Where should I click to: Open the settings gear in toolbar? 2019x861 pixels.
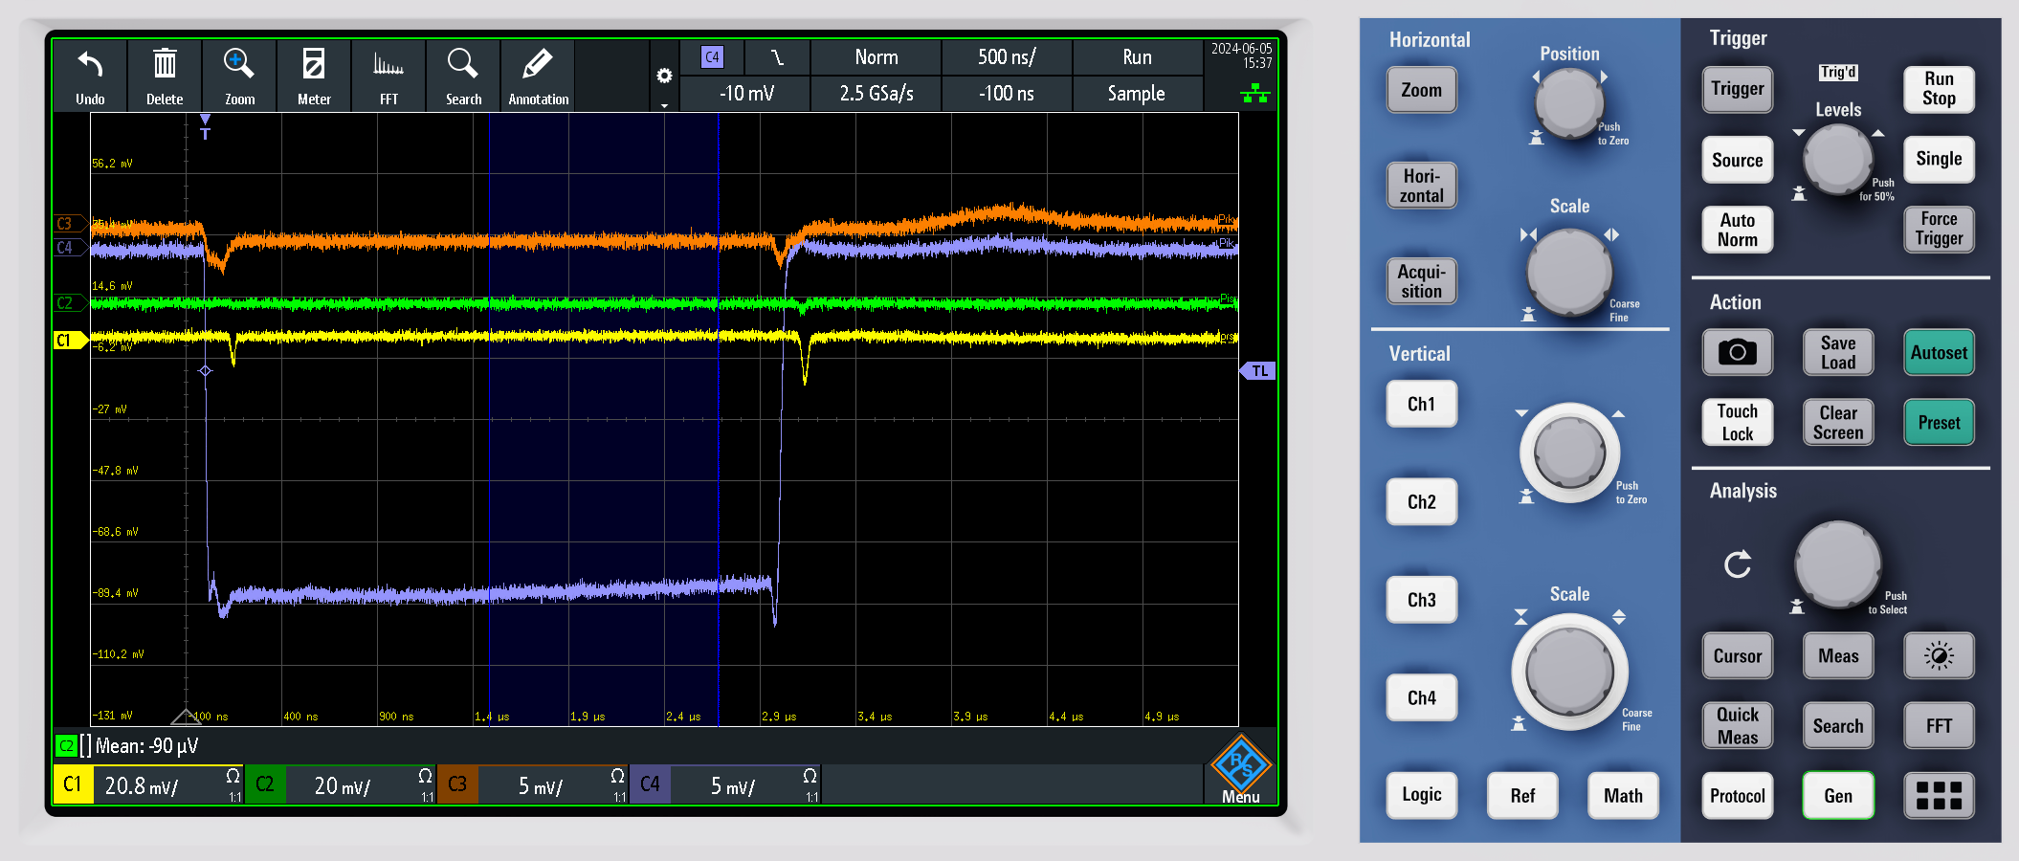pos(664,77)
